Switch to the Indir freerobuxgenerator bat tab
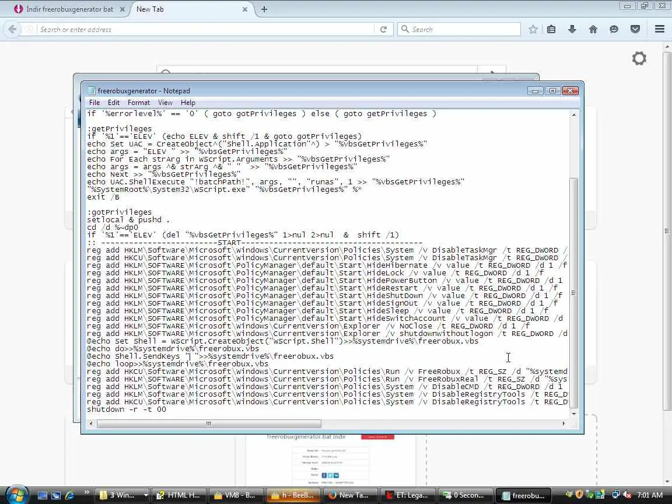The image size is (672, 504). click(x=69, y=9)
